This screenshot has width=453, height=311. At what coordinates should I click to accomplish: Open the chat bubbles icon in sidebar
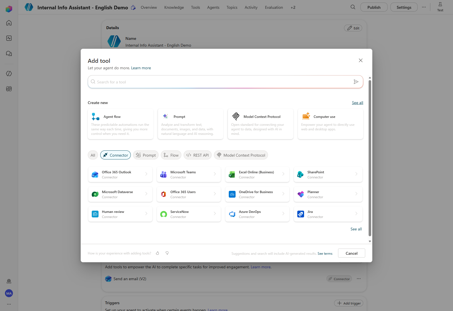(x=9, y=53)
